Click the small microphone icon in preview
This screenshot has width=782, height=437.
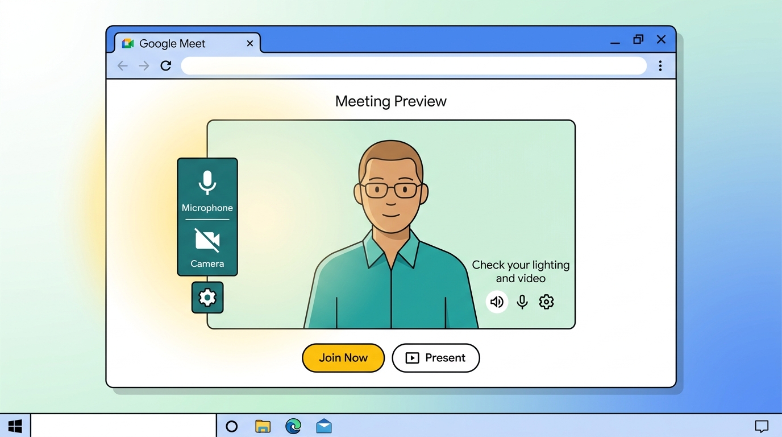[522, 302]
